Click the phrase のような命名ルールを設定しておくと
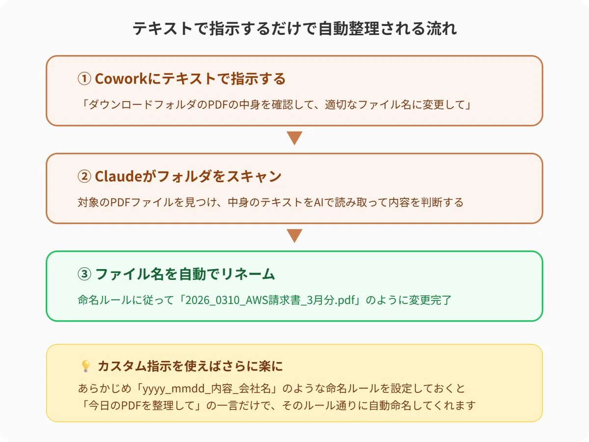 click(x=375, y=388)
